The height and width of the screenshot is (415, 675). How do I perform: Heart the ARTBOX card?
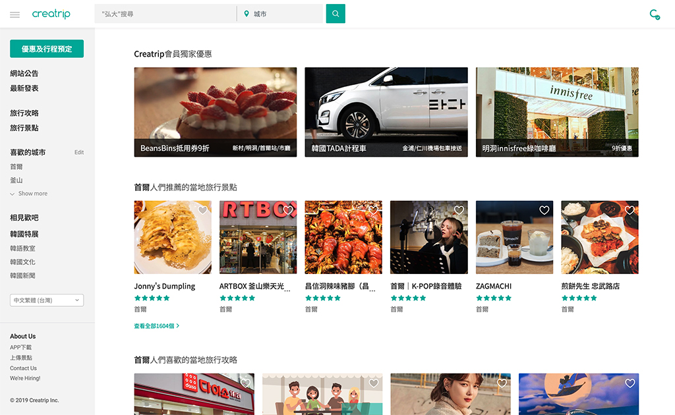[288, 210]
